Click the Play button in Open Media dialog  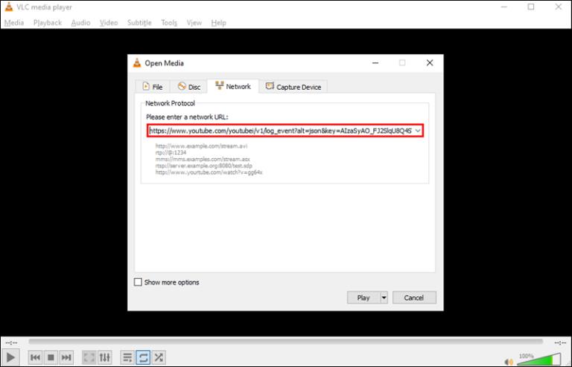tap(363, 297)
